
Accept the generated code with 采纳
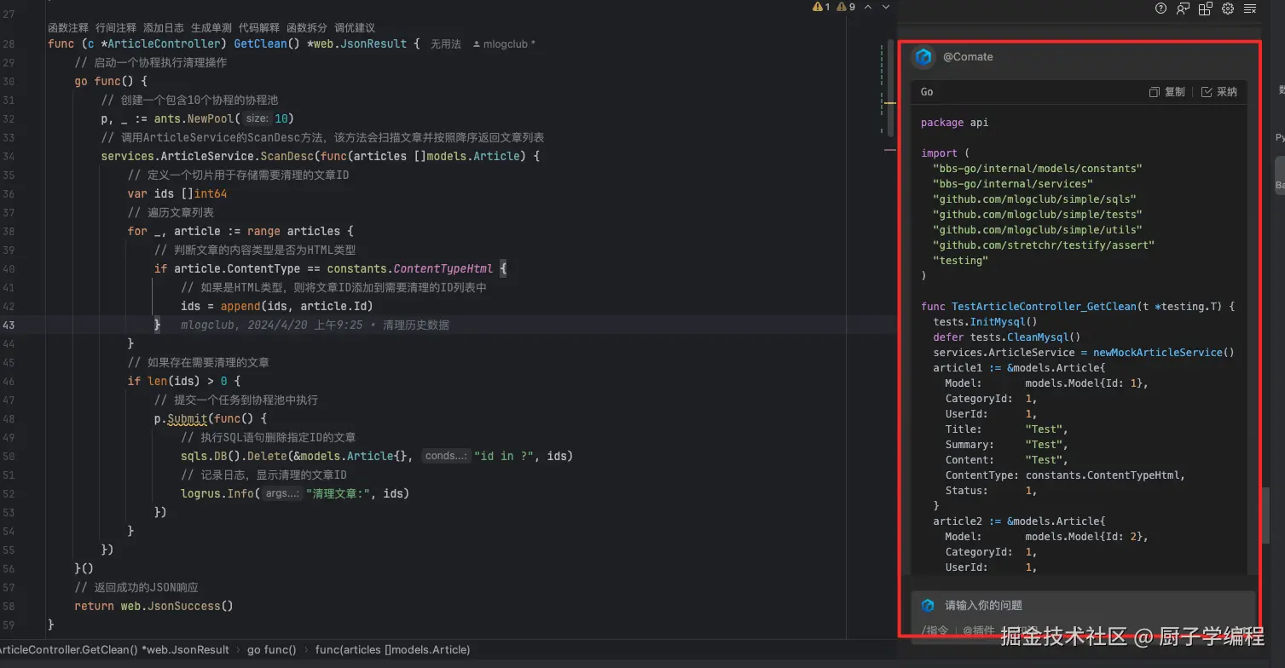point(1219,92)
